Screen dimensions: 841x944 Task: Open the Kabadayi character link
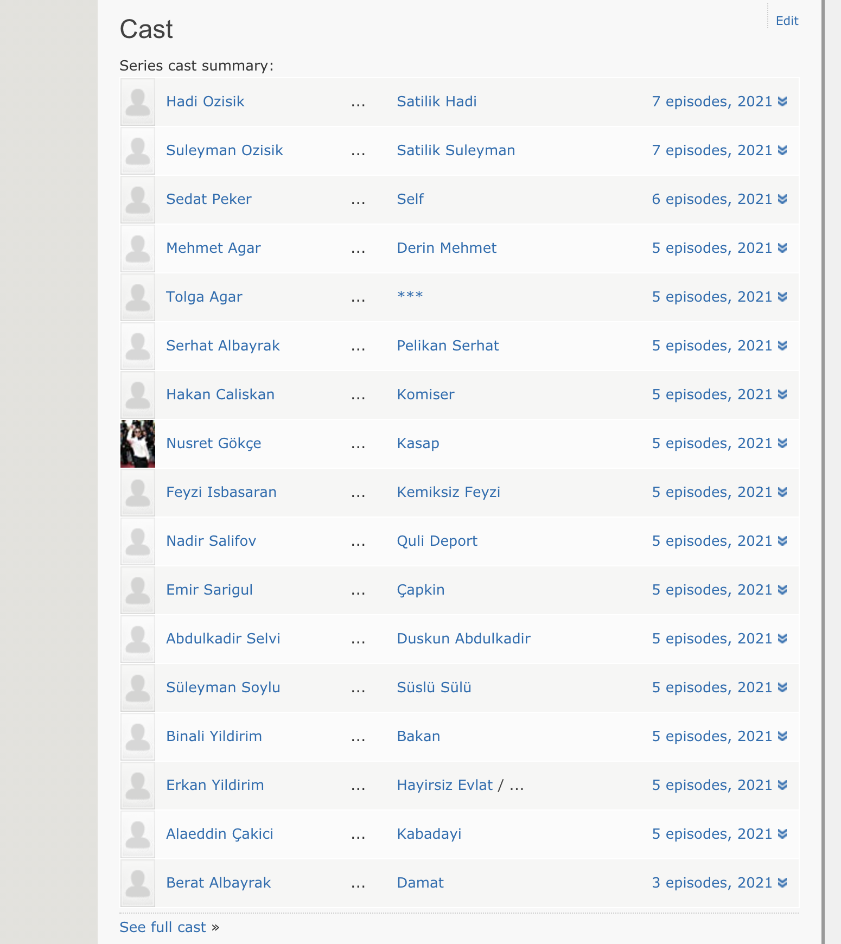tap(429, 834)
